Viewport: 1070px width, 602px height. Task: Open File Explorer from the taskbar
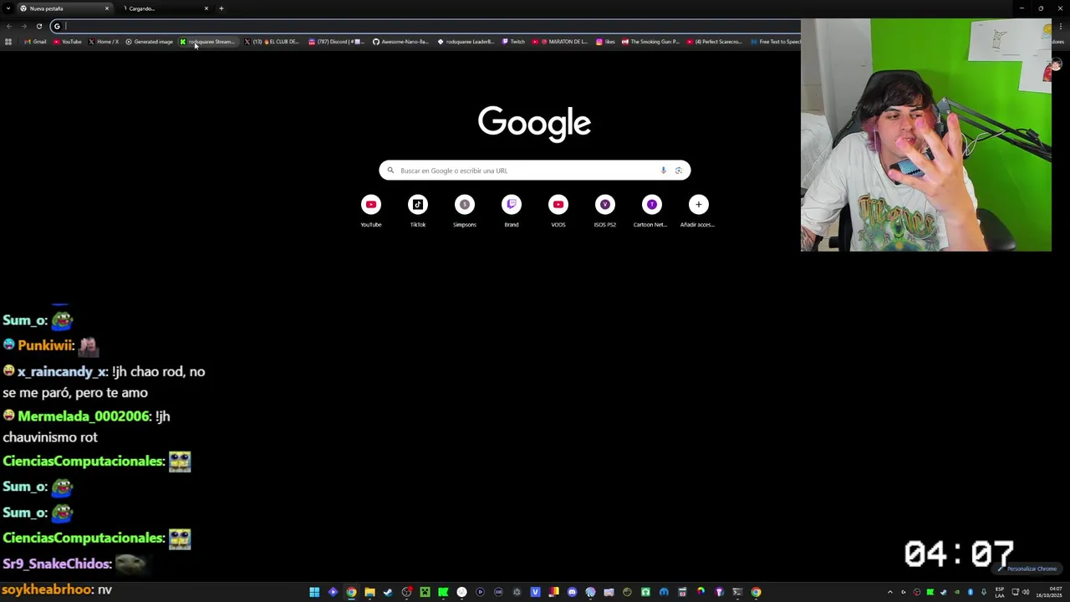369,592
